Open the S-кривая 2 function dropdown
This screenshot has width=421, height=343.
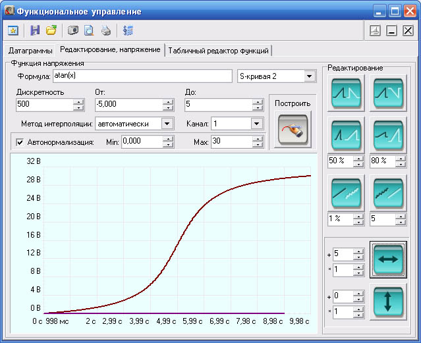point(310,76)
